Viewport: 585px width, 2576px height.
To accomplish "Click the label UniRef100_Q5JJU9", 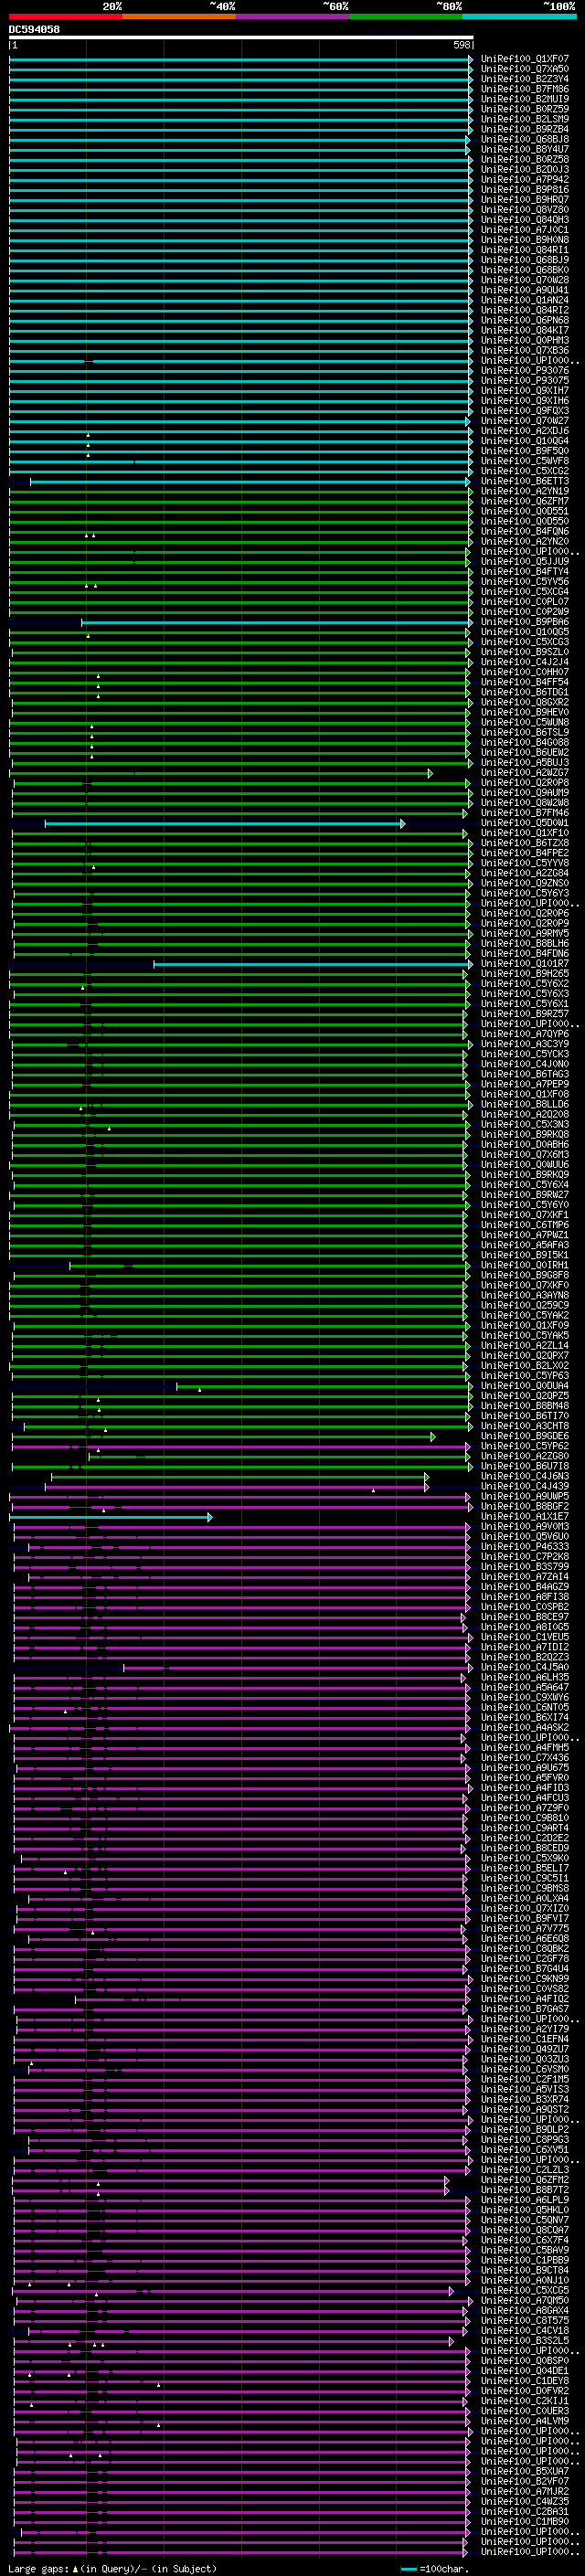I will click(x=525, y=562).
